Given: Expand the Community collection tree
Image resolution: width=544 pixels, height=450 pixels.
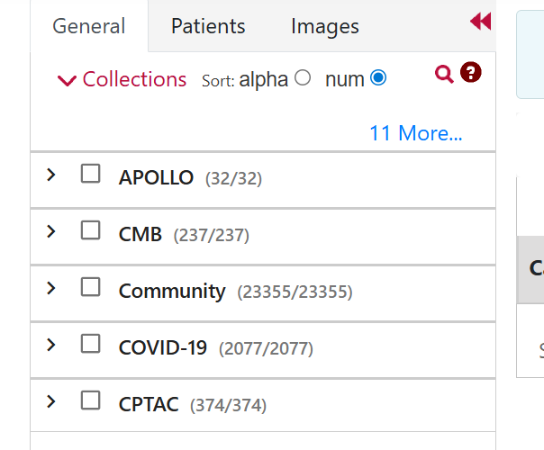Looking at the screenshot, I should (x=51, y=288).
